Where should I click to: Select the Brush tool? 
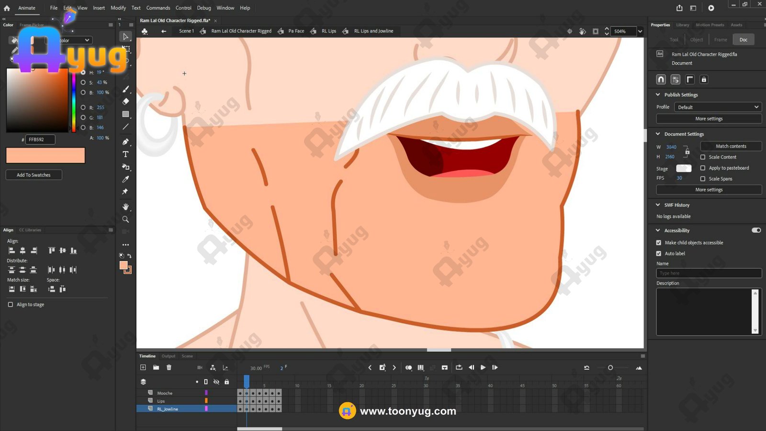[125, 89]
